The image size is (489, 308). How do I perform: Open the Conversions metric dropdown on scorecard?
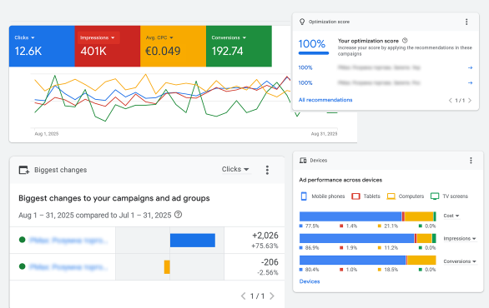[229, 37]
